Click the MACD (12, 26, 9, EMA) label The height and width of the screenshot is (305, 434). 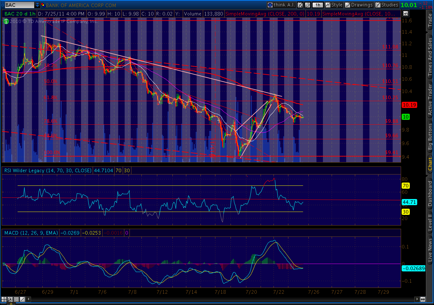click(31, 233)
